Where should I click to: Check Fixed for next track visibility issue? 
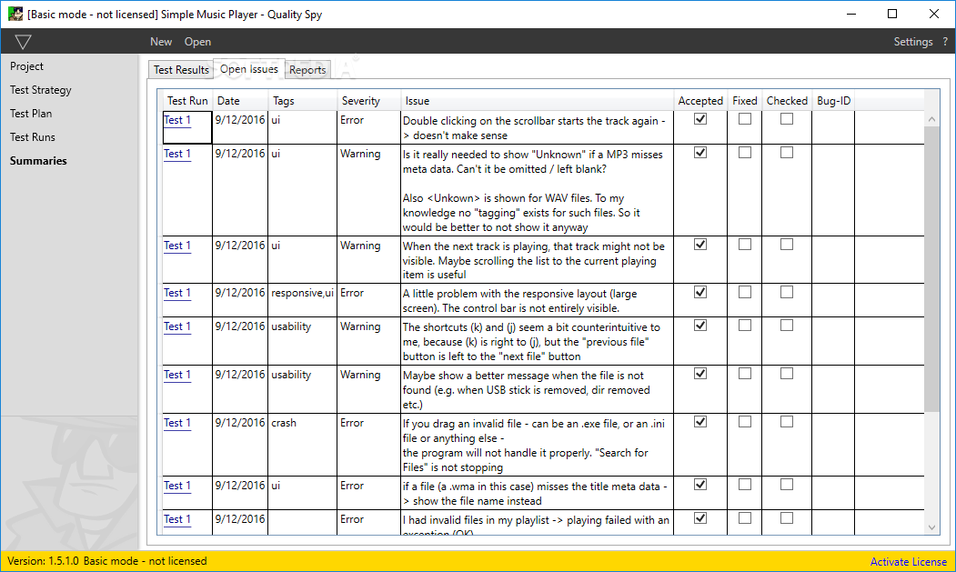pos(744,244)
